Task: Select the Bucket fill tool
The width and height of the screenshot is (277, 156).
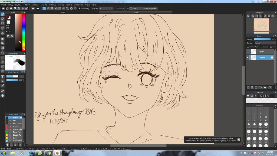Action: [x=2, y=43]
